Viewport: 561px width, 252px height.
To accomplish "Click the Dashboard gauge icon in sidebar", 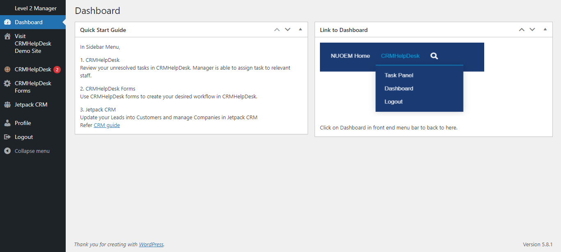I will [7, 22].
